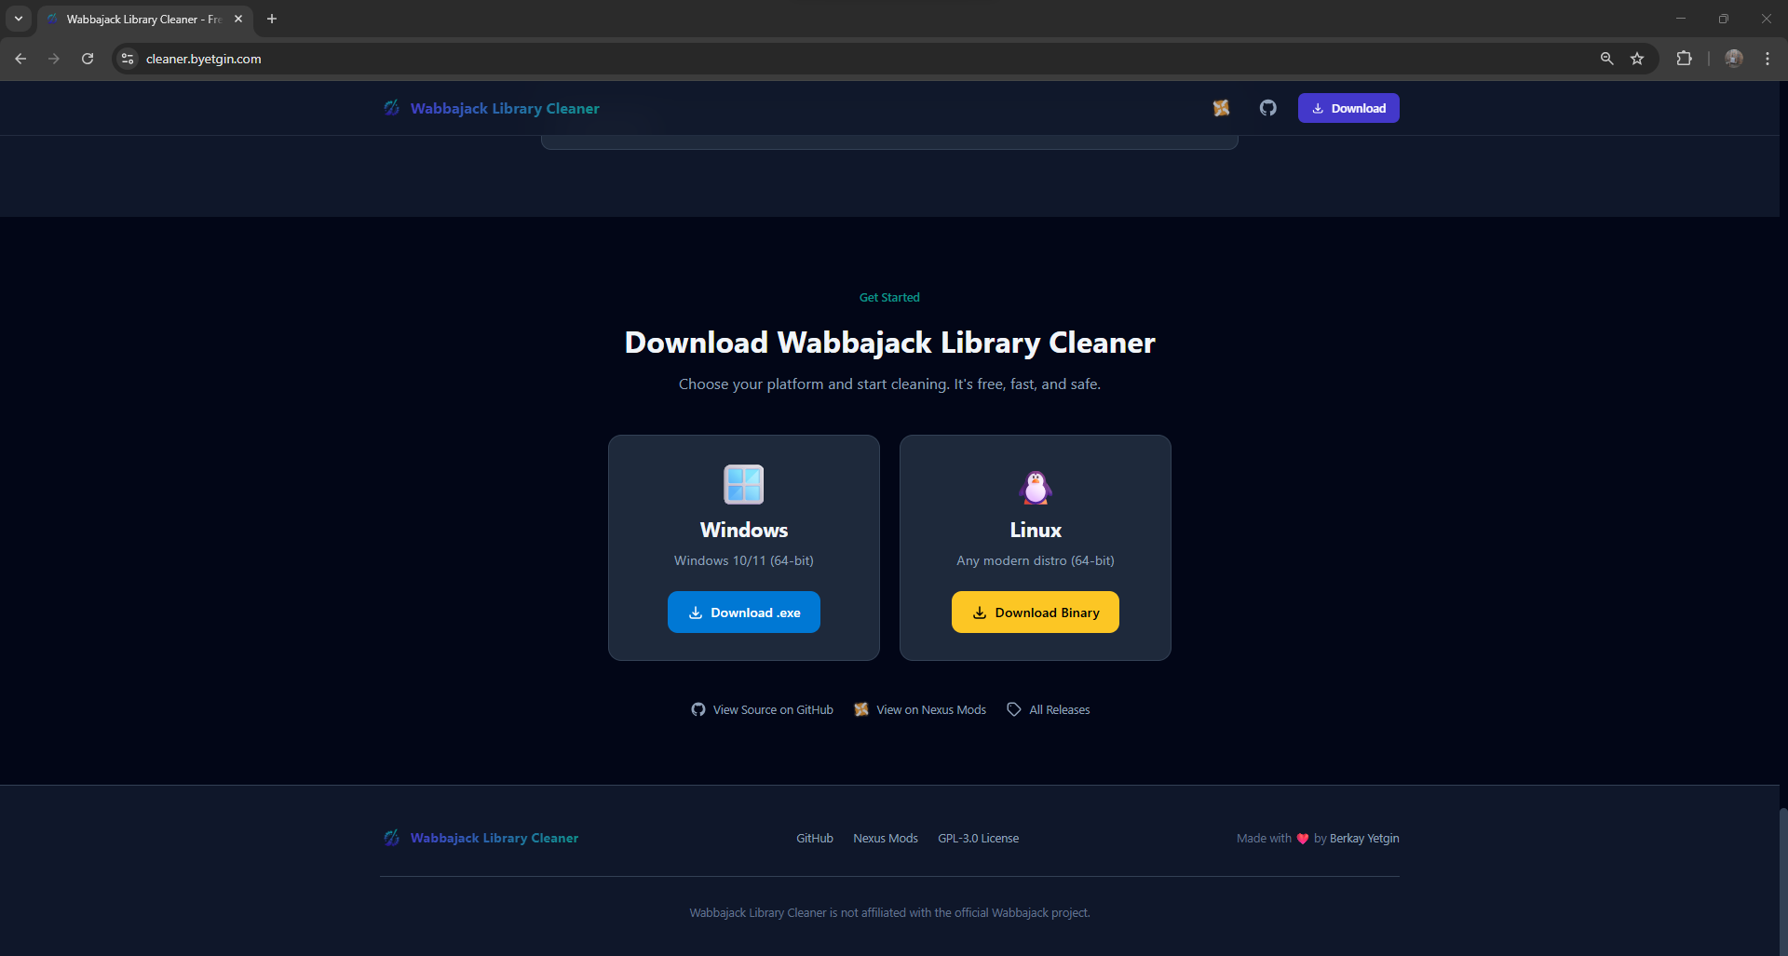Click the user profile avatar icon
This screenshot has width=1788, height=956.
pyautogui.click(x=1733, y=59)
